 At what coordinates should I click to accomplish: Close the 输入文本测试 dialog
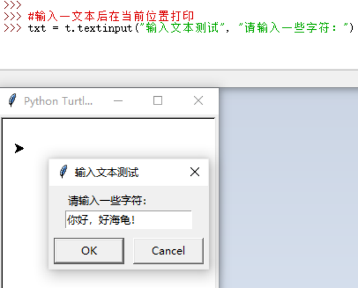point(195,172)
